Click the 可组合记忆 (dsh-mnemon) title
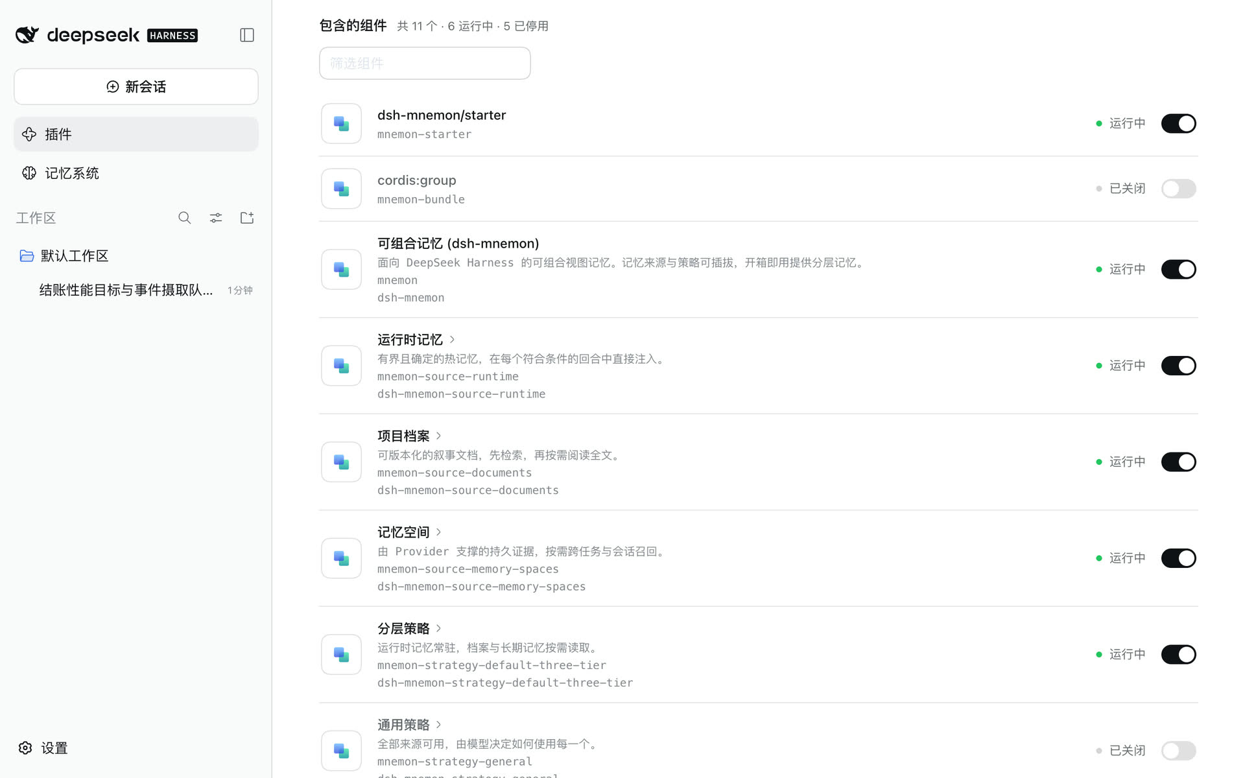This screenshot has height=778, width=1245. 458,244
